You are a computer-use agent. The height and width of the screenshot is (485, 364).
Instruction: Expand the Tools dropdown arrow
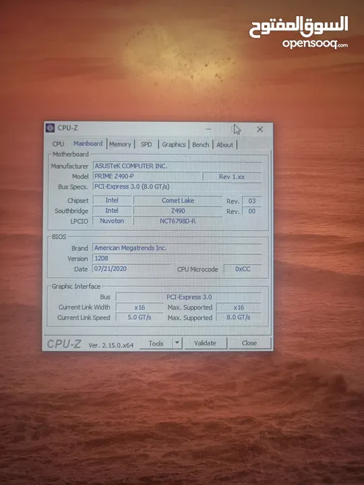tap(177, 343)
